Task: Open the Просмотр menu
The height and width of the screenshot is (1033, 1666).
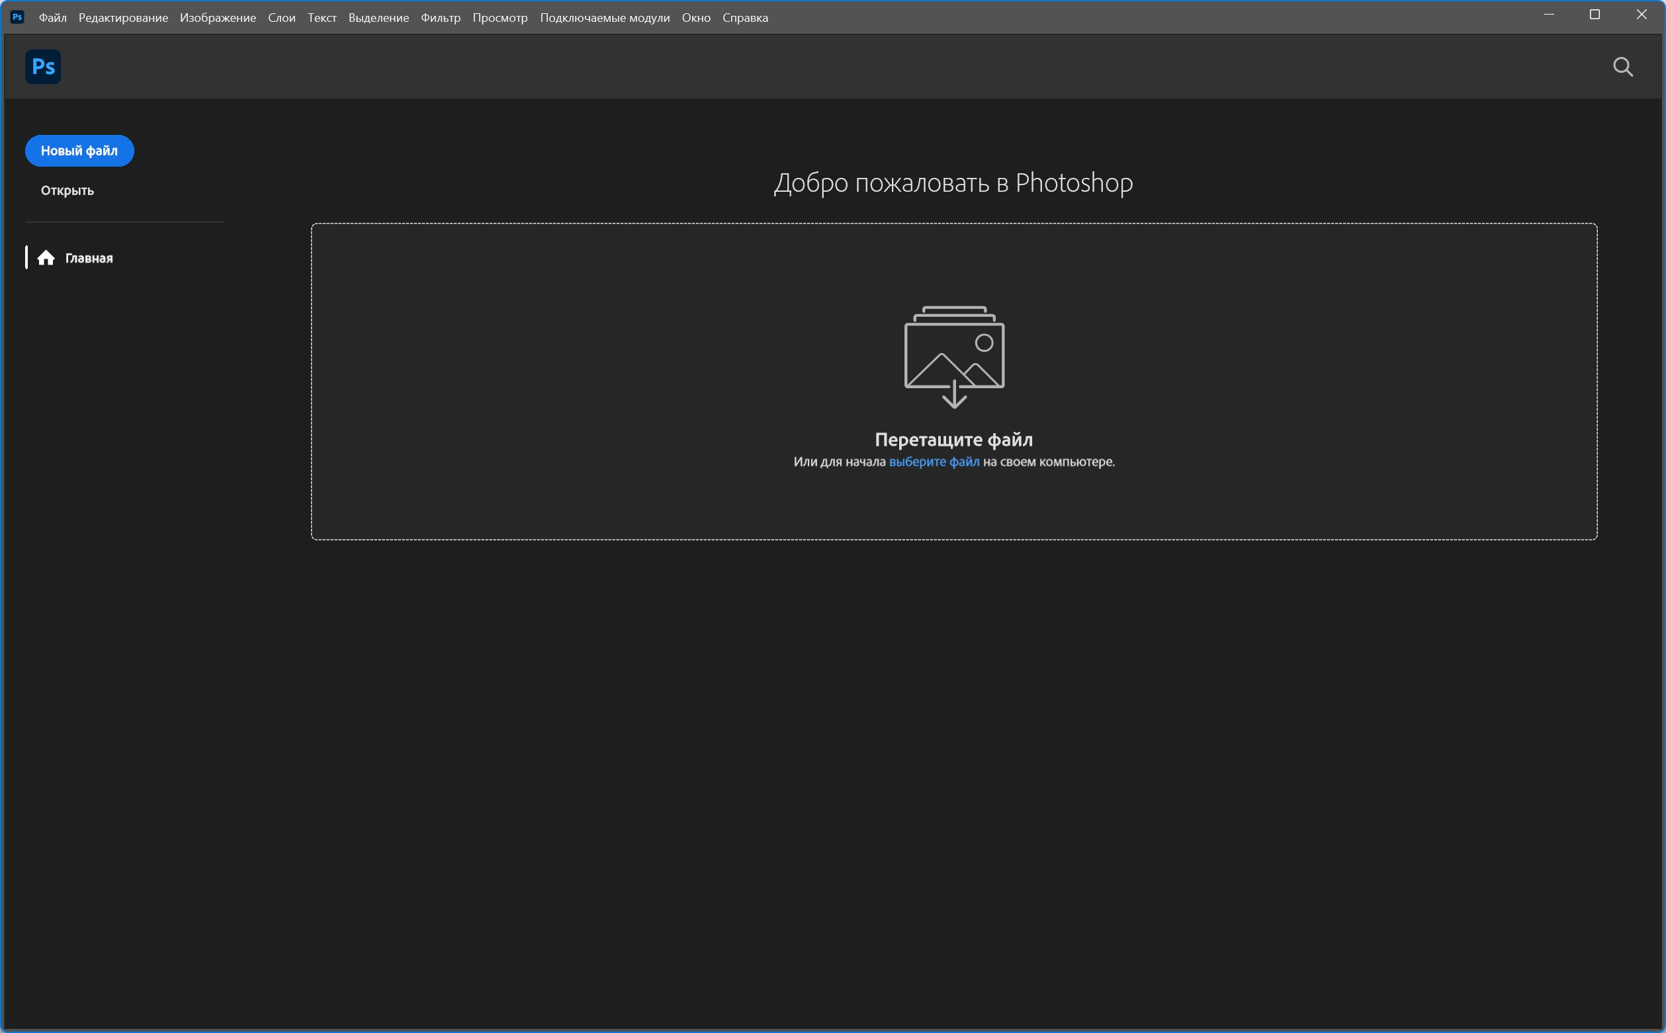Action: point(500,18)
